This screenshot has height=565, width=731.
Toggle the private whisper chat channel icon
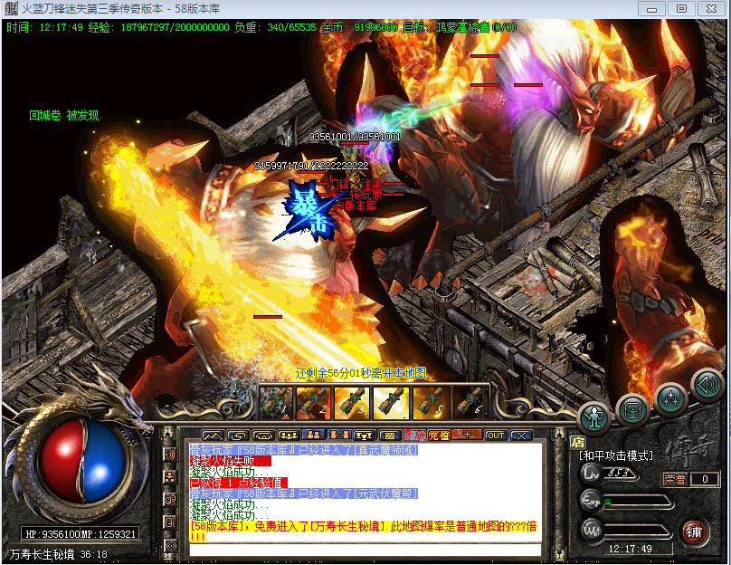[170, 500]
